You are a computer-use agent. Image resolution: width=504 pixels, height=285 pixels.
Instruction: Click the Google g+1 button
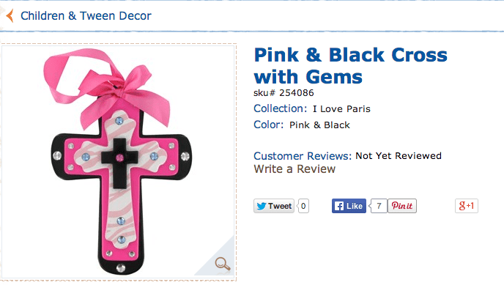click(x=467, y=206)
